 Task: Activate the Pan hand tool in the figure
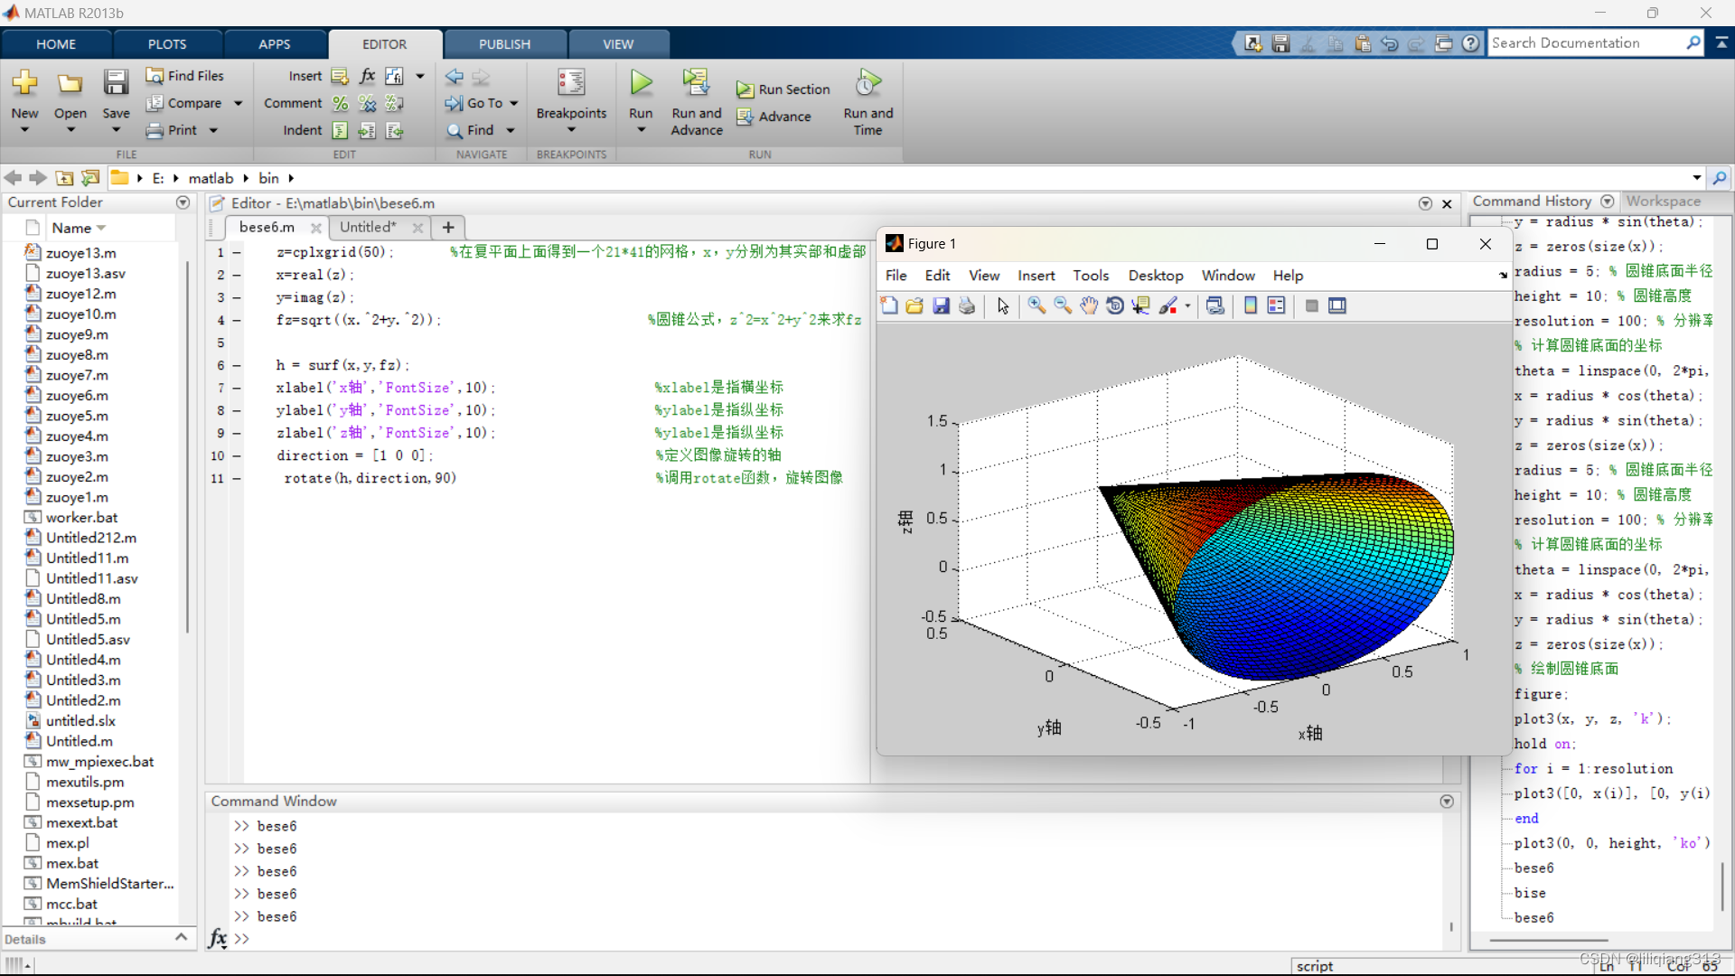tap(1089, 306)
